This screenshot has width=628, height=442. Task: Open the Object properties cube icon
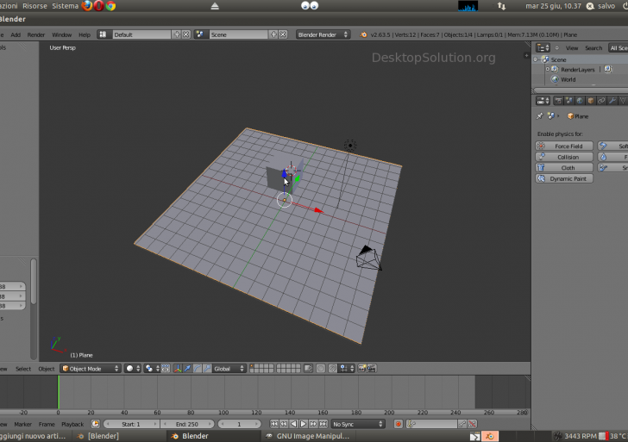point(590,101)
